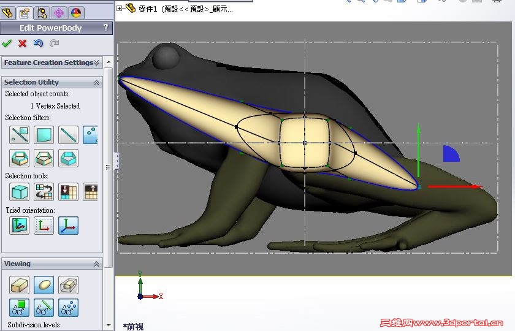Switch to the PropertyManager tab

[25, 13]
